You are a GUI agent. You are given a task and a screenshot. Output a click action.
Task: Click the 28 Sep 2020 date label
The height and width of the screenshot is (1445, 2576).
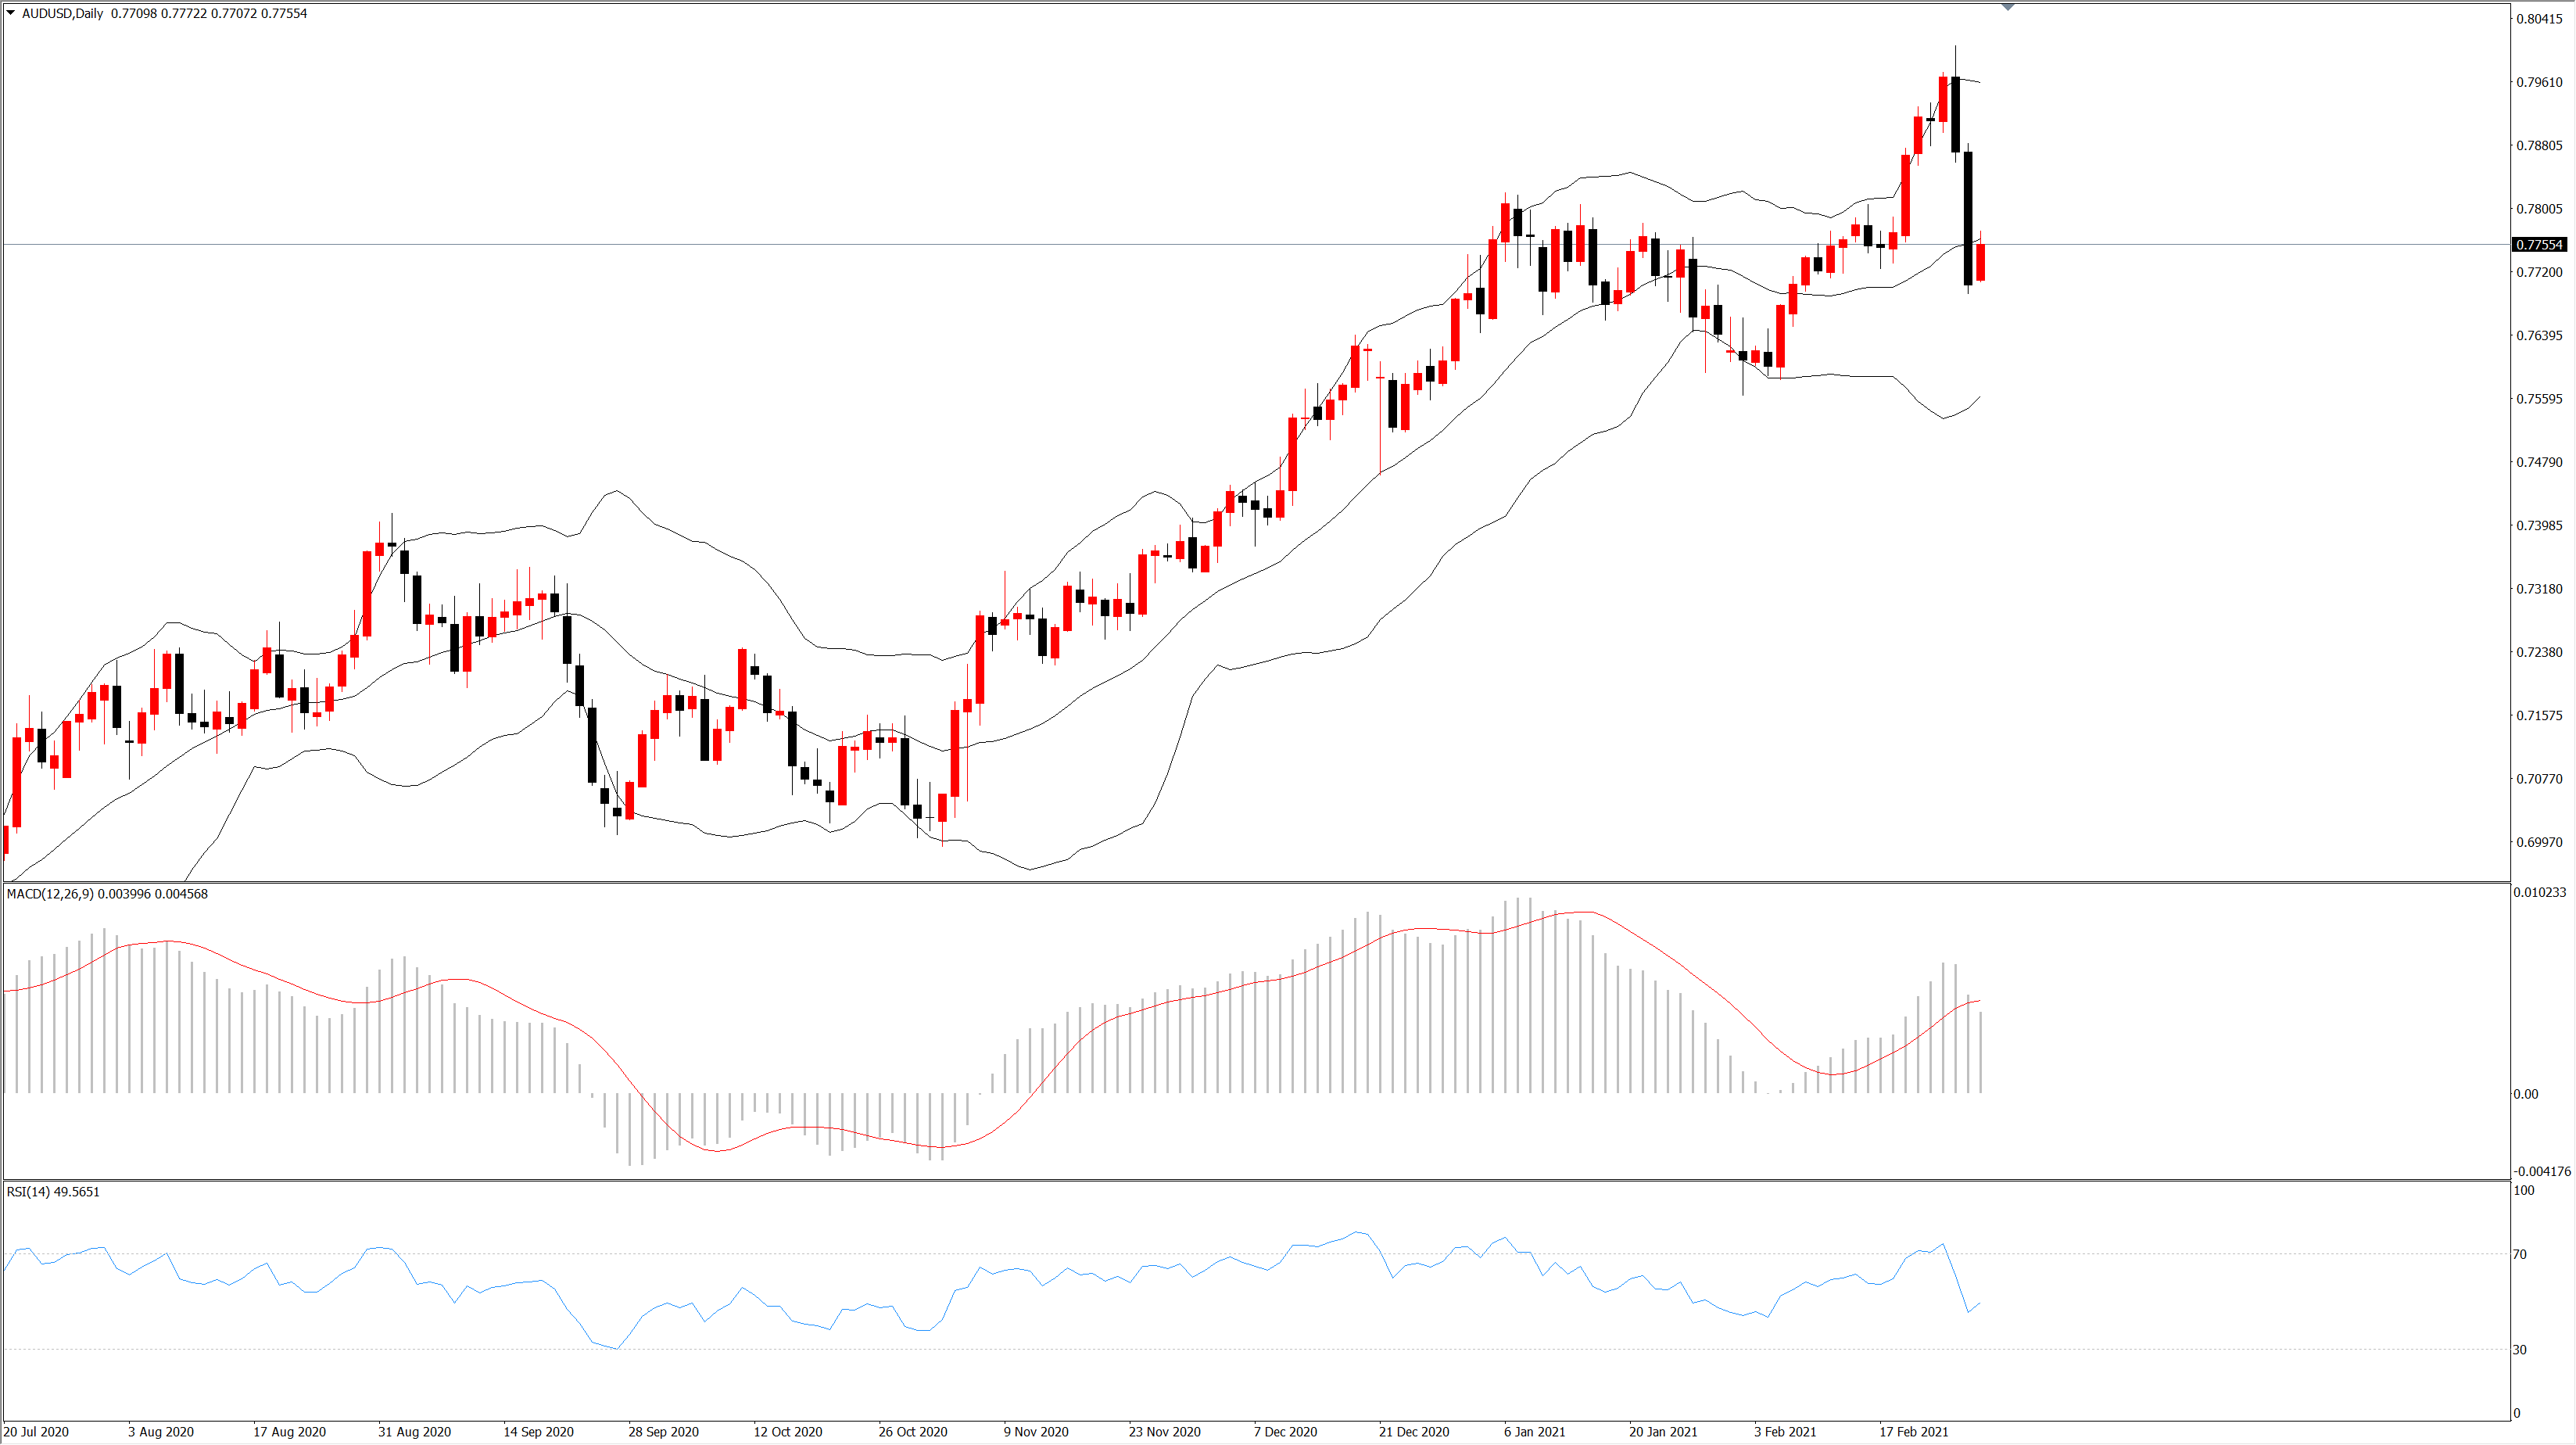[x=663, y=1432]
